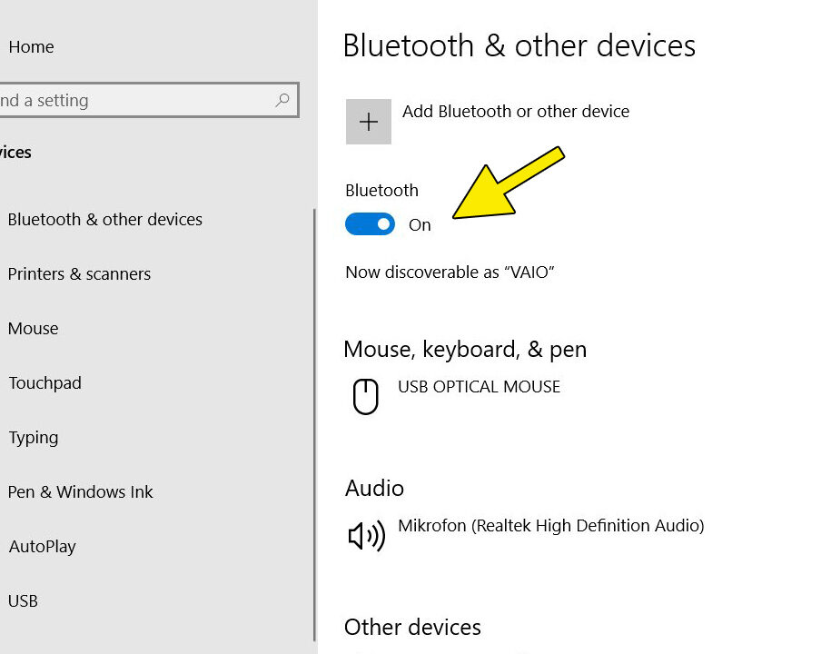The width and height of the screenshot is (831, 654).
Task: Click the sidebar vertical scrollbar
Action: (315, 424)
